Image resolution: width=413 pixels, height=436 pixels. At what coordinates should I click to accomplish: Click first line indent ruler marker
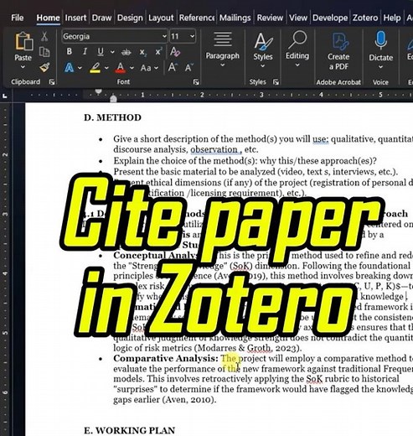(98, 91)
